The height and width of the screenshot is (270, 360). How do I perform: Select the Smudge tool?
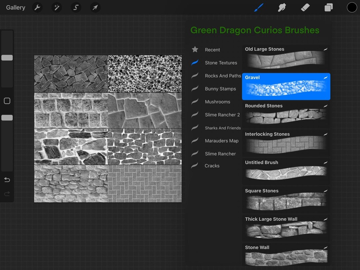pyautogui.click(x=282, y=7)
